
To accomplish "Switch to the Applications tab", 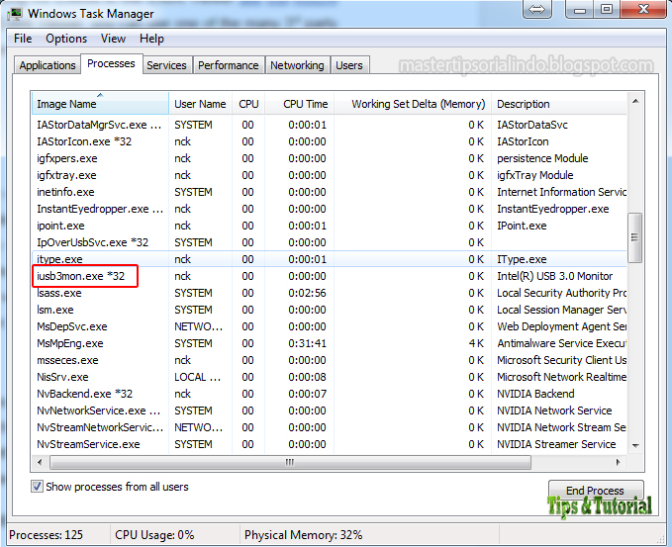I will [48, 65].
